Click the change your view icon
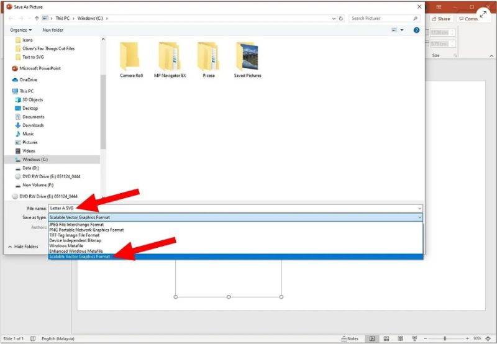The height and width of the screenshot is (344, 497). 394,30
